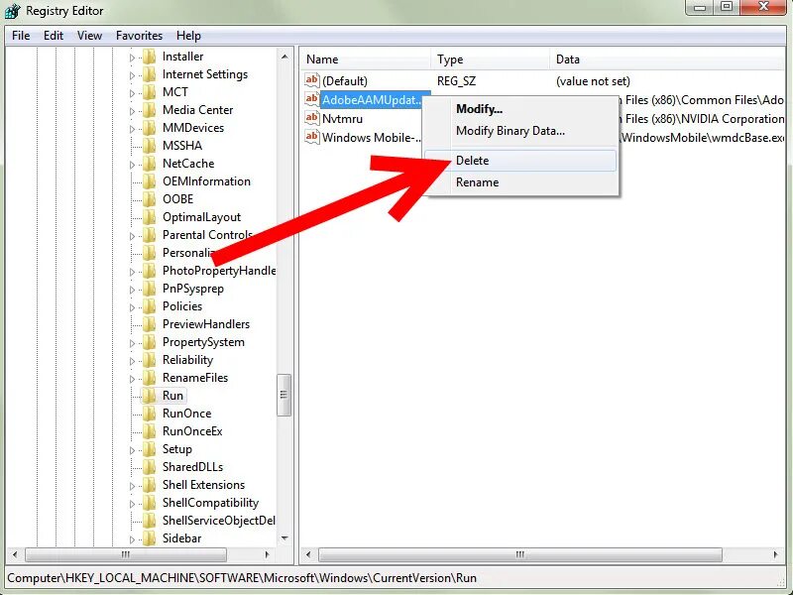Open the Help menu
The image size is (793, 595).
pyautogui.click(x=188, y=36)
